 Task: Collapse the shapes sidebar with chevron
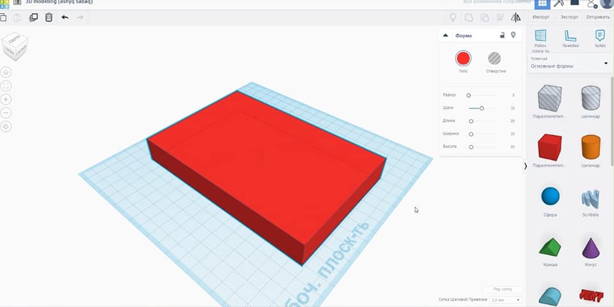pos(526,166)
